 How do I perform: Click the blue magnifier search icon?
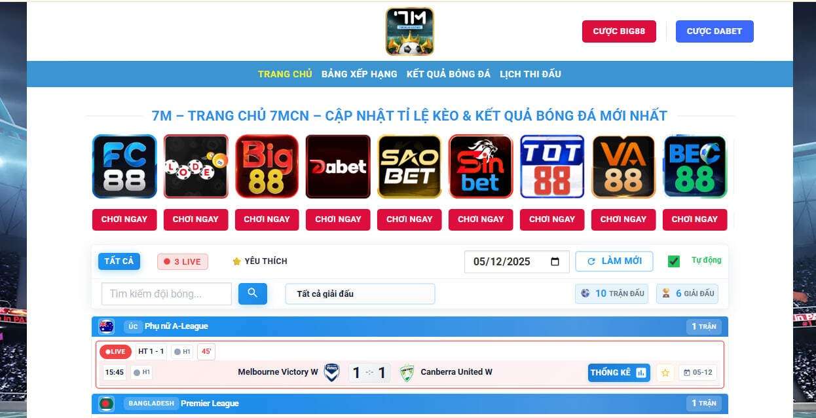pyautogui.click(x=253, y=294)
